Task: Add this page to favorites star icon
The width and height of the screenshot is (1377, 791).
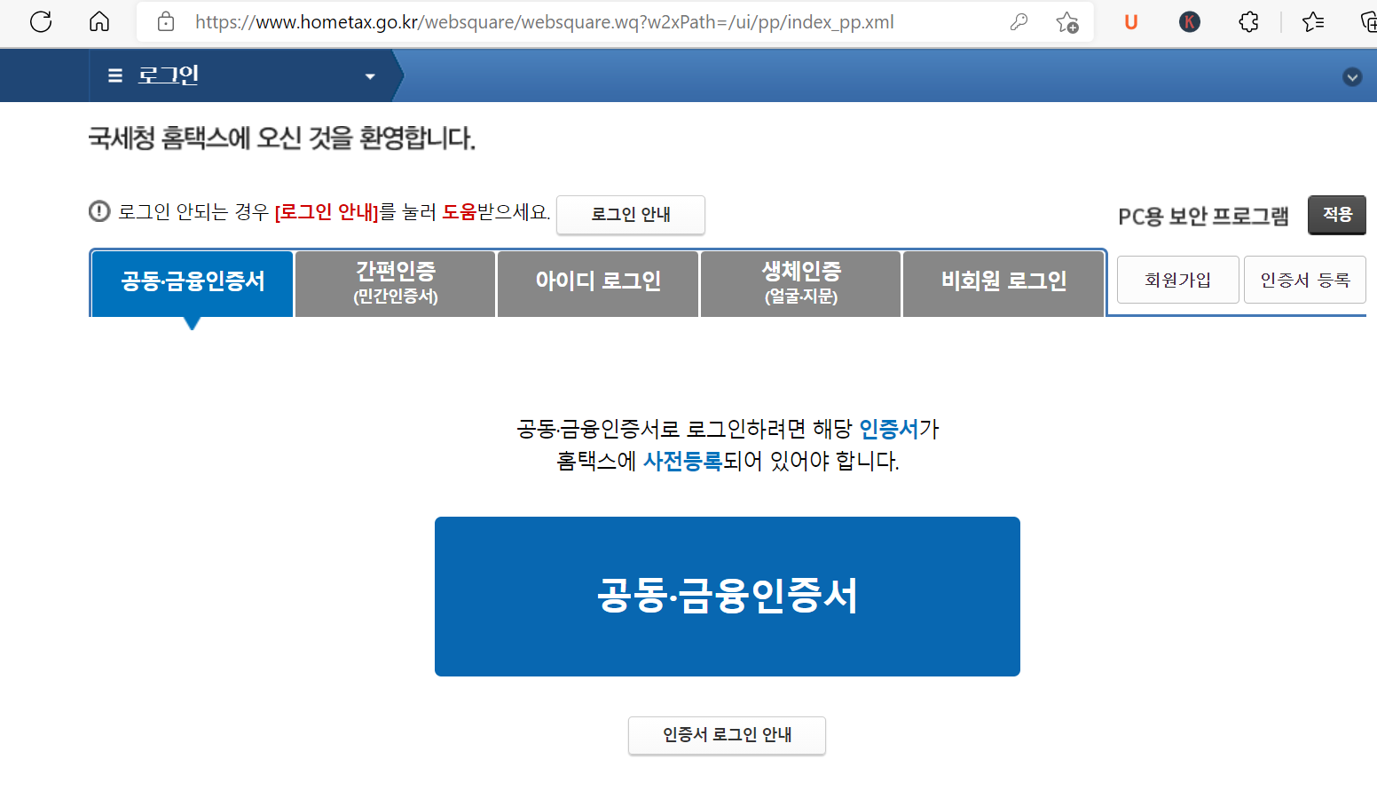Action: (x=1067, y=22)
